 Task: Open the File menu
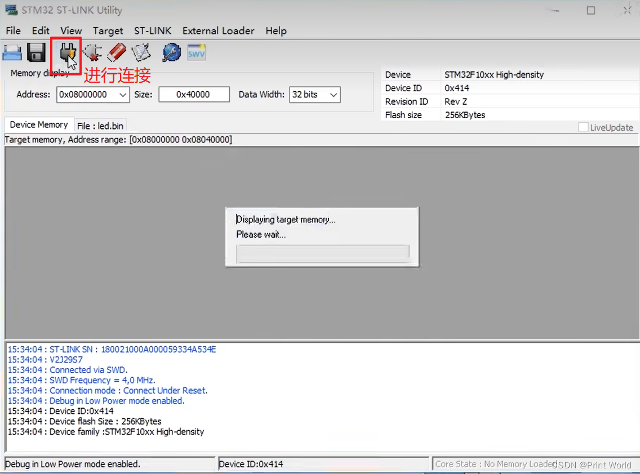pyautogui.click(x=13, y=30)
